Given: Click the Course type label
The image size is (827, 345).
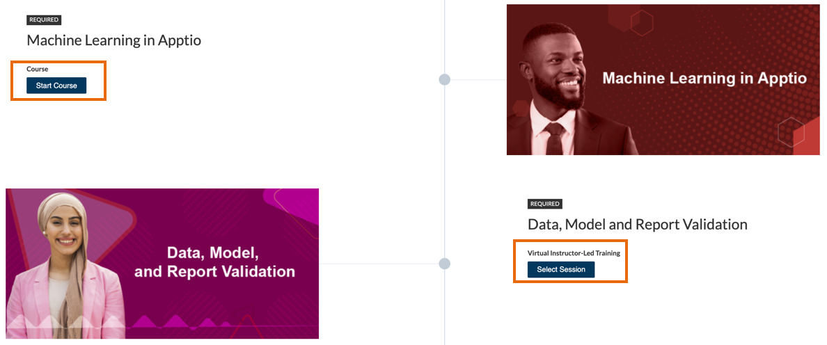Looking at the screenshot, I should point(38,69).
